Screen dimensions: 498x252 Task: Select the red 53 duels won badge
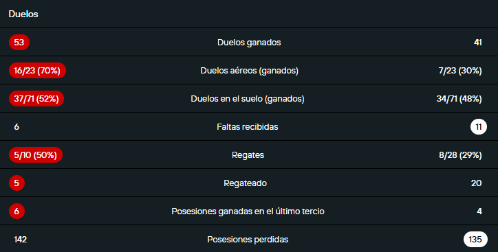pos(19,42)
